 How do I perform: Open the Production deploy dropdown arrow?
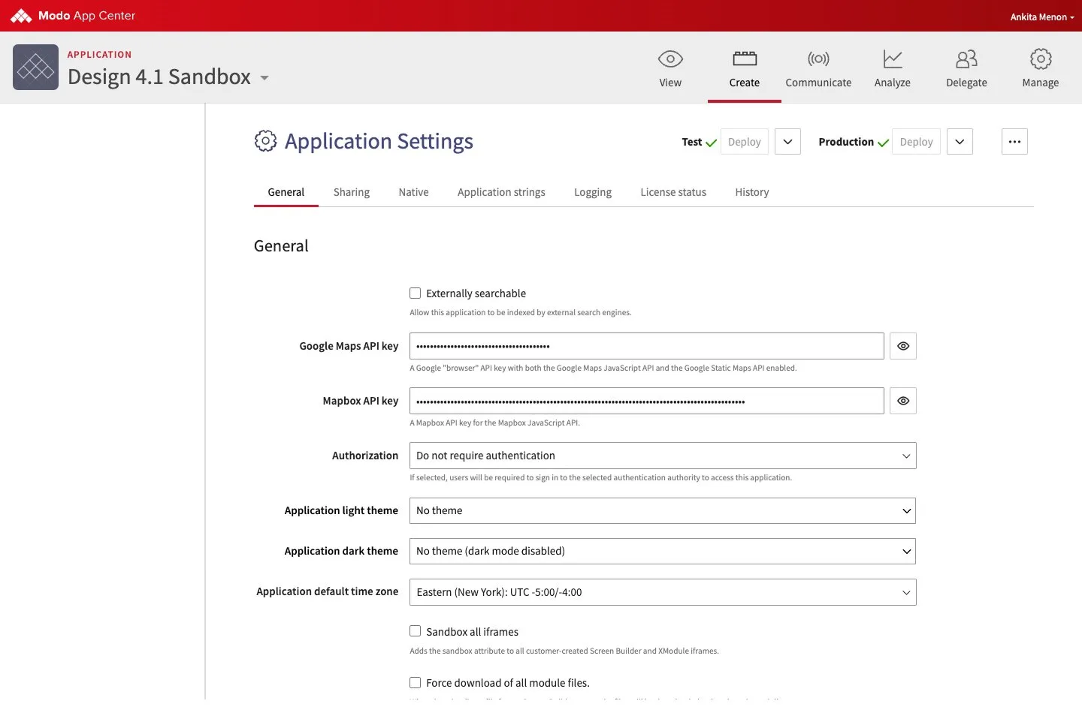[960, 142]
